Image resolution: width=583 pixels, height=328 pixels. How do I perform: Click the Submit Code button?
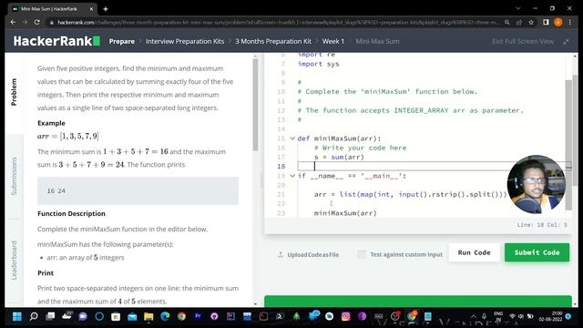537,252
